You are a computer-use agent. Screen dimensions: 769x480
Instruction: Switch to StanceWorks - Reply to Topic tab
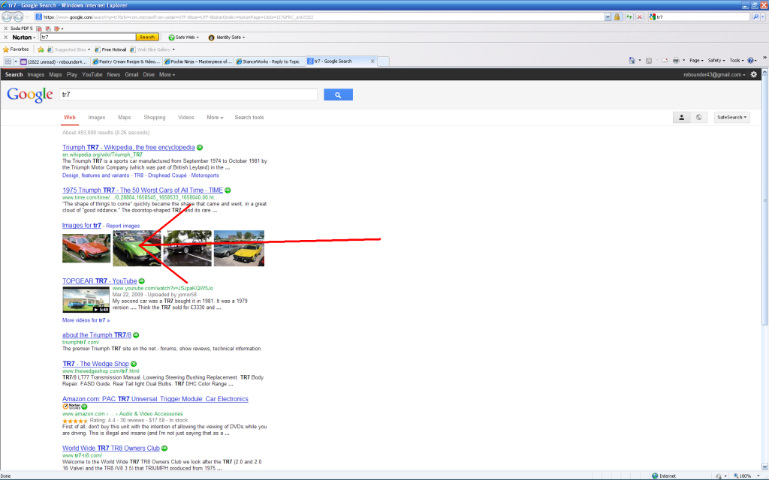[270, 61]
